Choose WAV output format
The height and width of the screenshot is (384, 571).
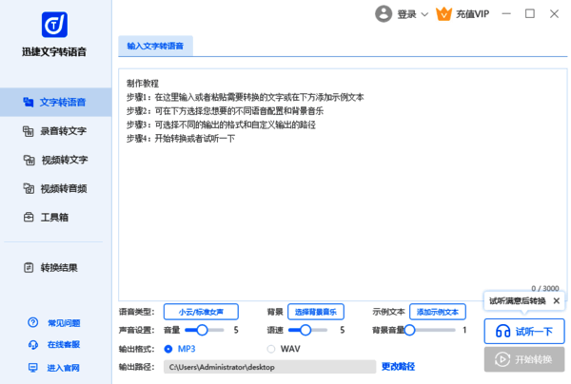(x=271, y=349)
